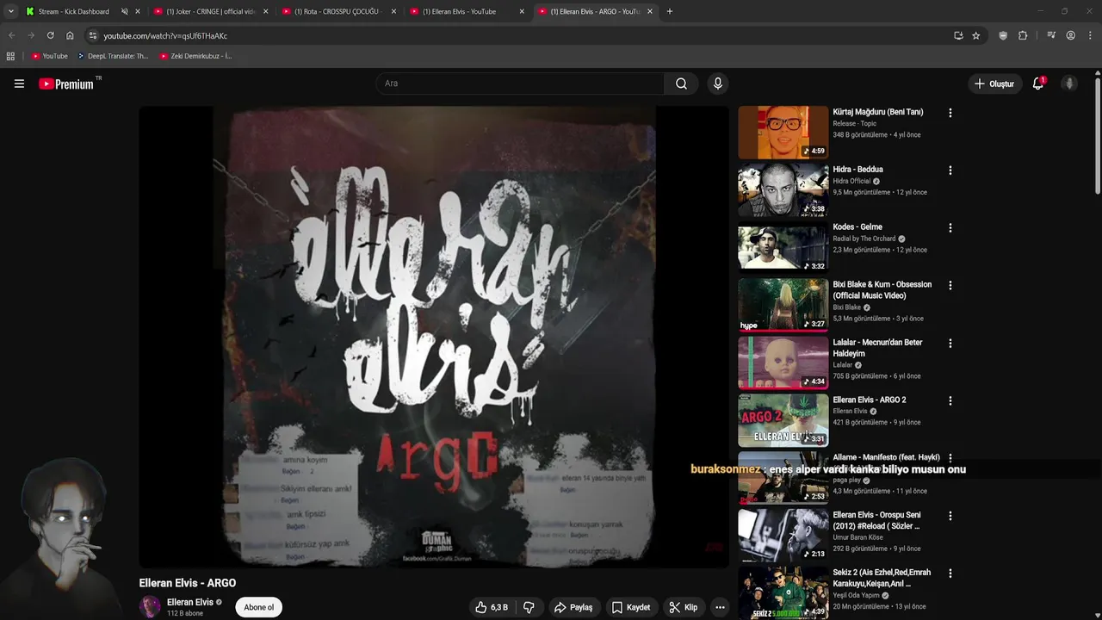
Task: Reload the current page
Action: [x=50, y=35]
